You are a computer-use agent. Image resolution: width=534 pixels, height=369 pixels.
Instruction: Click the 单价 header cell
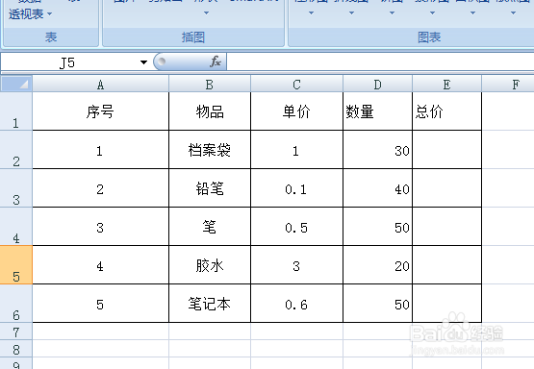point(296,111)
